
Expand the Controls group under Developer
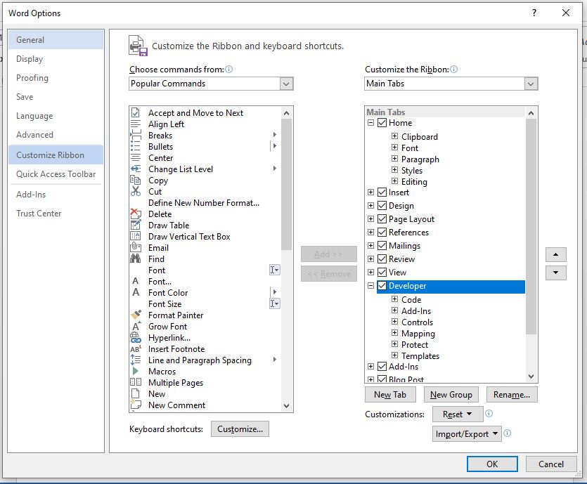tap(394, 322)
